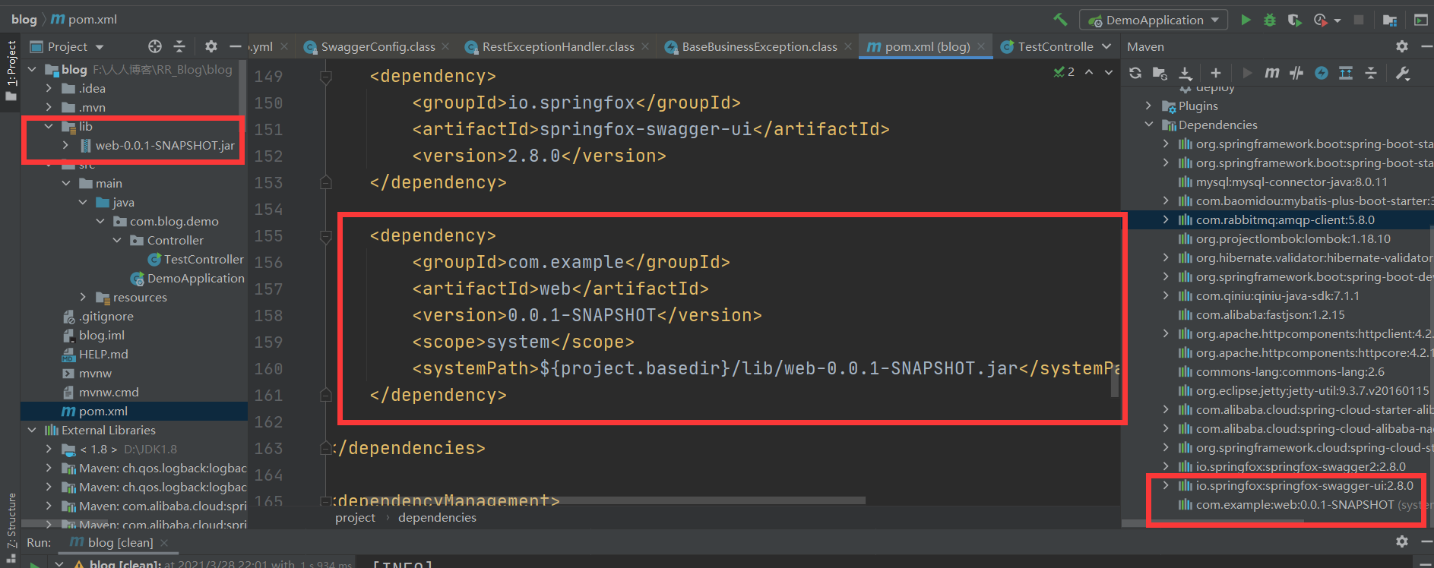Expand io.springfox:springfox-swagger-ui:2.8.0 dependency
Image resolution: width=1434 pixels, height=568 pixels.
click(x=1166, y=485)
